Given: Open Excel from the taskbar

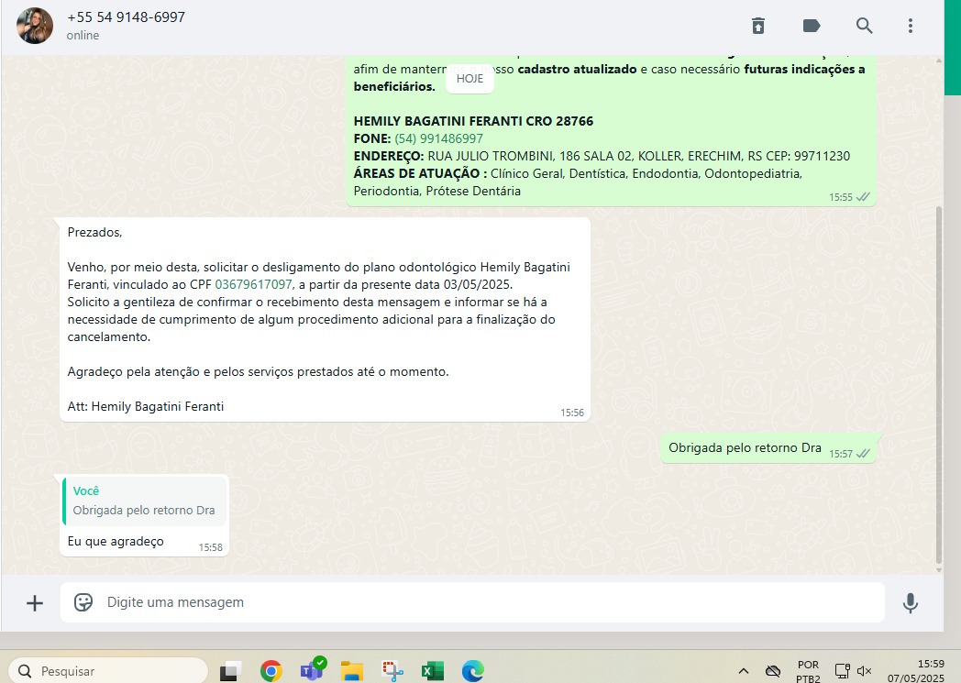Looking at the screenshot, I should [x=433, y=671].
